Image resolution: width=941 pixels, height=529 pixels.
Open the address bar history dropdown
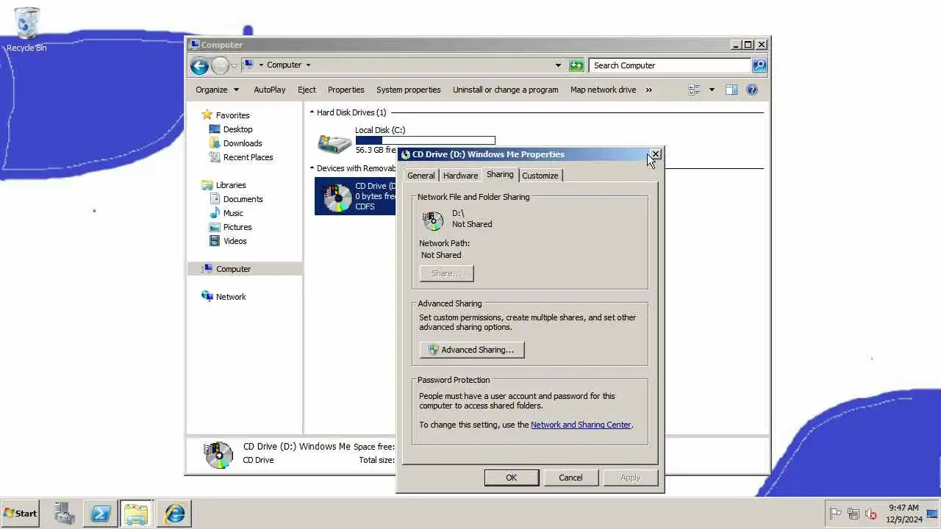point(558,65)
